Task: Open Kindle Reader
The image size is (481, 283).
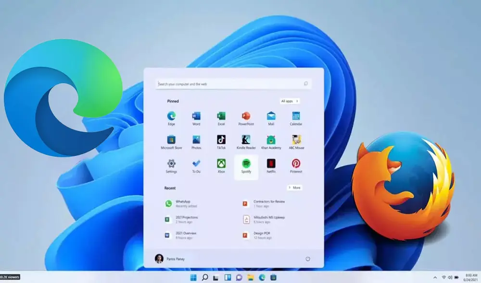Action: click(x=245, y=142)
